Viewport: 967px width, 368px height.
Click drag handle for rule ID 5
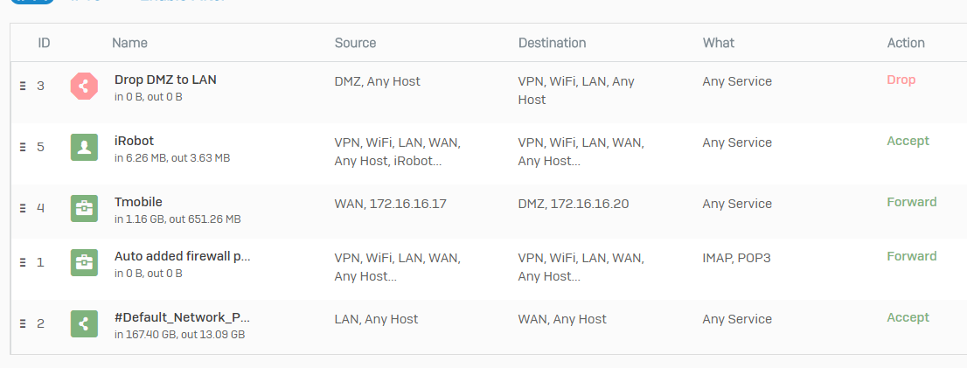point(24,148)
